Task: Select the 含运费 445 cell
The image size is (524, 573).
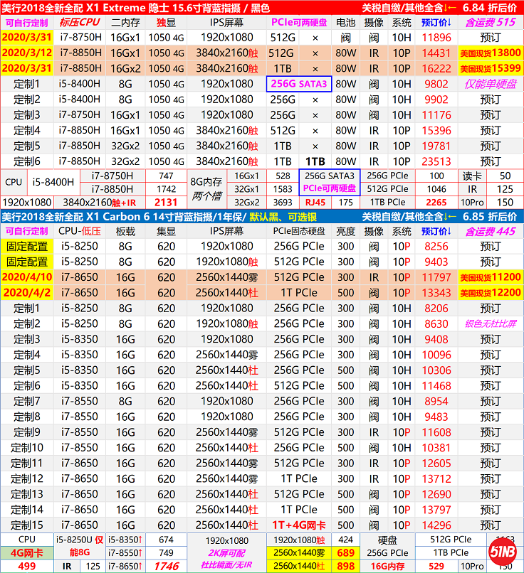Action: pyautogui.click(x=490, y=231)
